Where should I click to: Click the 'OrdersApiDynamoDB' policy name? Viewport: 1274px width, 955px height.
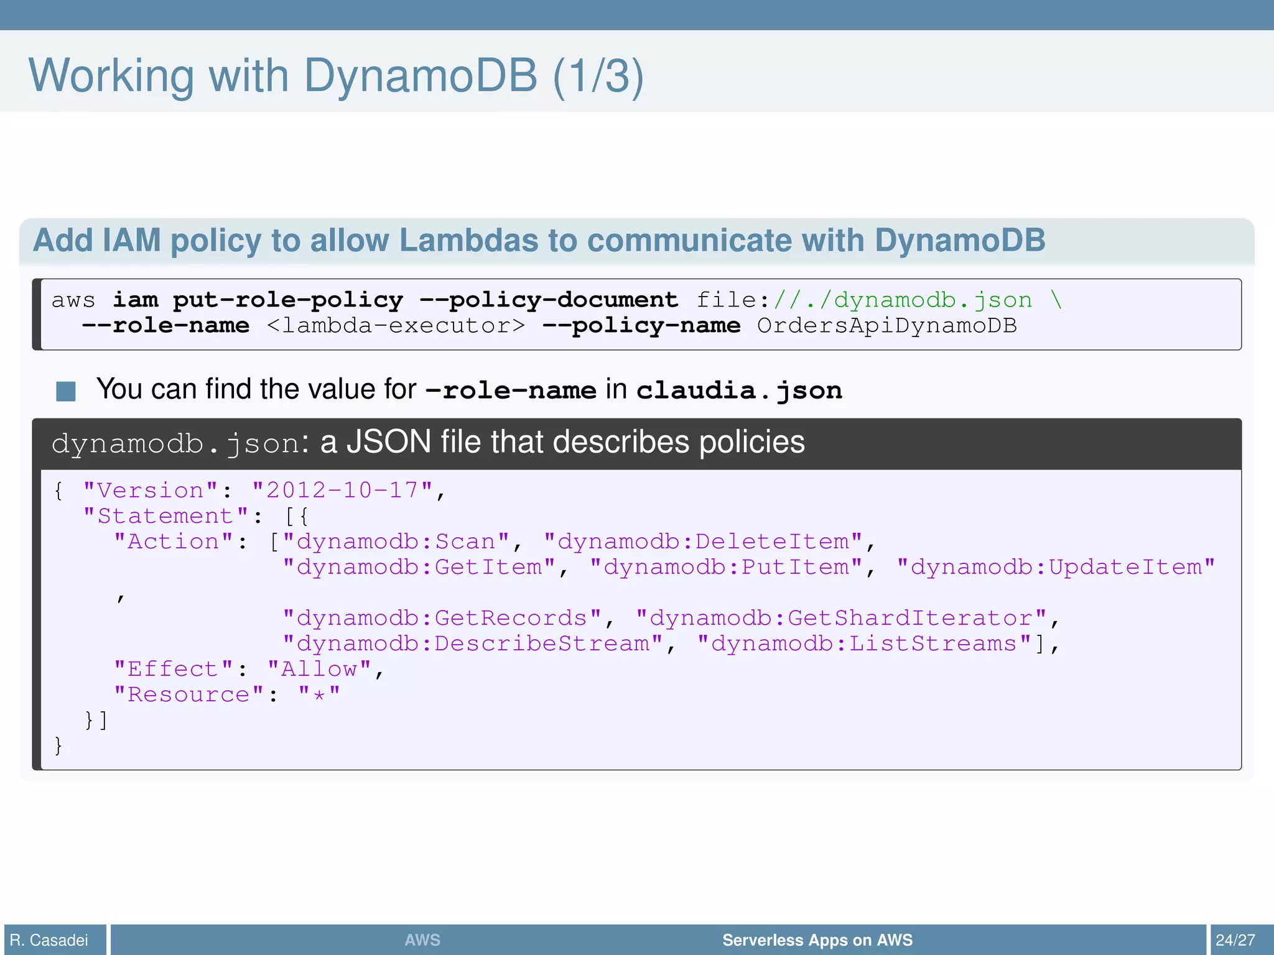tap(887, 326)
